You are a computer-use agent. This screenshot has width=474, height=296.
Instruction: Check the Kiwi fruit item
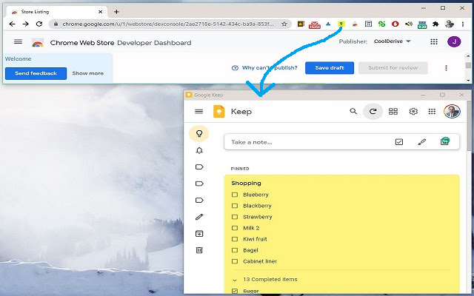pyautogui.click(x=235, y=239)
